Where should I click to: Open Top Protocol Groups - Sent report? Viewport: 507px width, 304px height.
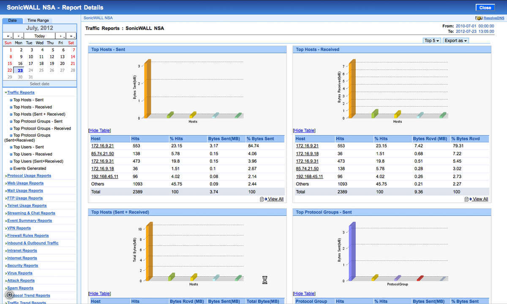(38, 121)
